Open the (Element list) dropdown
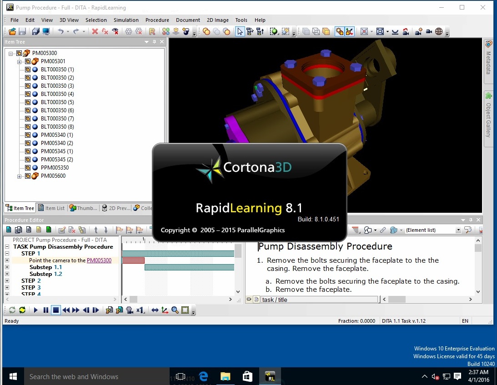The width and height of the screenshot is (497, 385). pyautogui.click(x=458, y=230)
